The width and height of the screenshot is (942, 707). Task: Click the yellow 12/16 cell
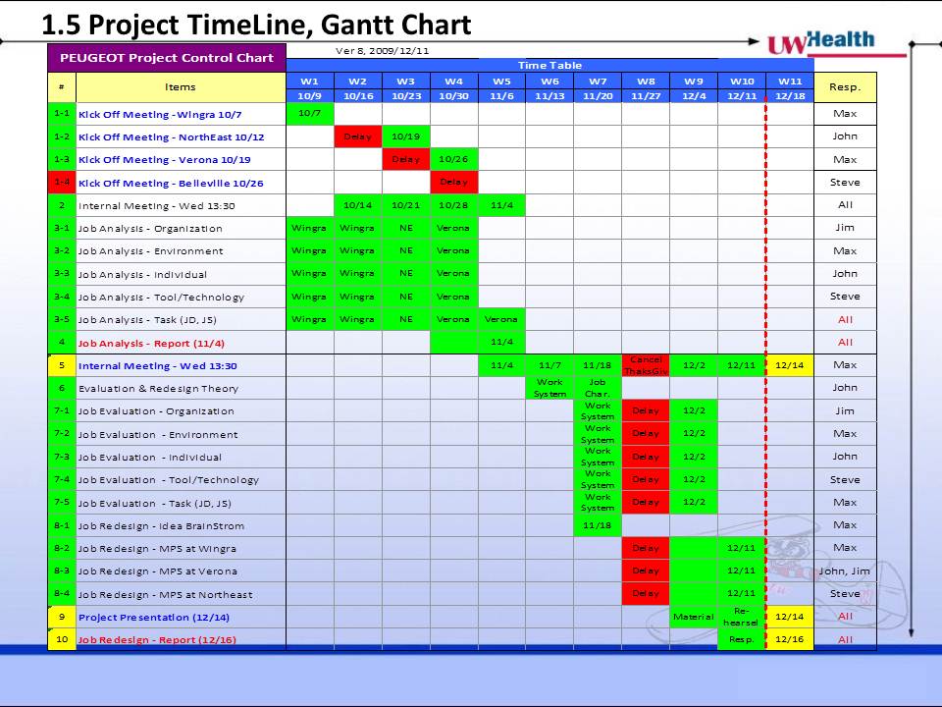[x=790, y=639]
